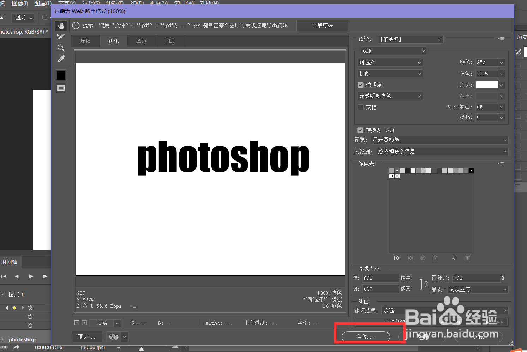Open the 预设 dropdown
This screenshot has height=352, width=527.
(411, 39)
